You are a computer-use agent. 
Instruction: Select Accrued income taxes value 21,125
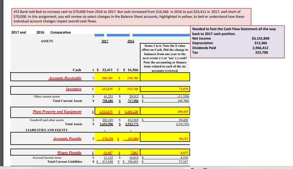tap(108, 158)
